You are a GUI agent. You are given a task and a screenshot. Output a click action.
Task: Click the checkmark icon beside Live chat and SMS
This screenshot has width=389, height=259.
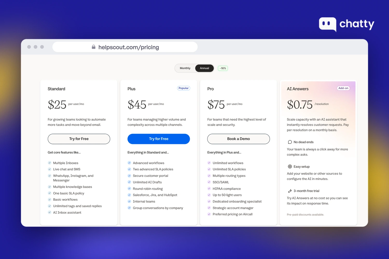click(50, 169)
